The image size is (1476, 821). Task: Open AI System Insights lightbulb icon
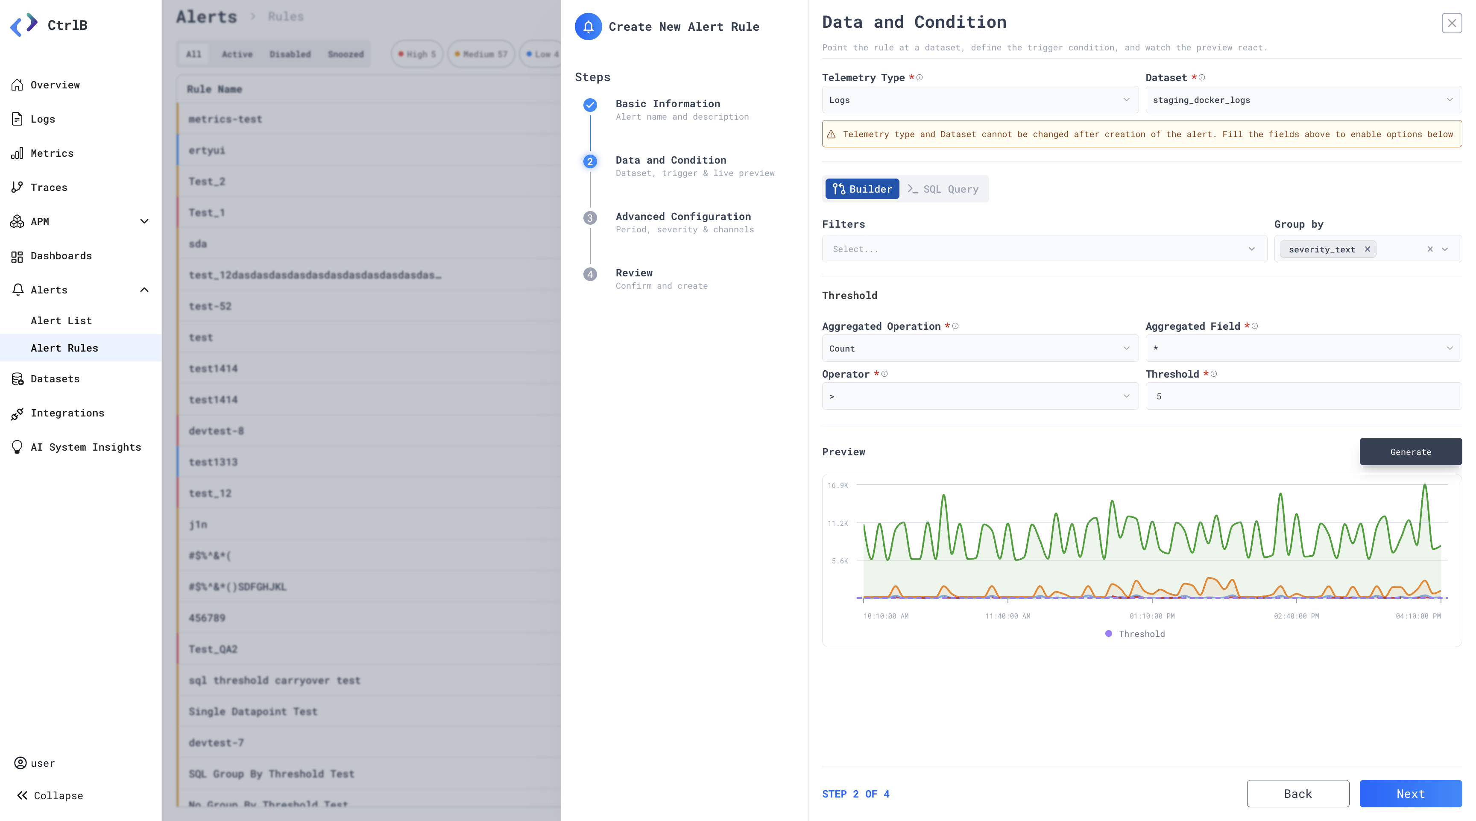pyautogui.click(x=17, y=447)
